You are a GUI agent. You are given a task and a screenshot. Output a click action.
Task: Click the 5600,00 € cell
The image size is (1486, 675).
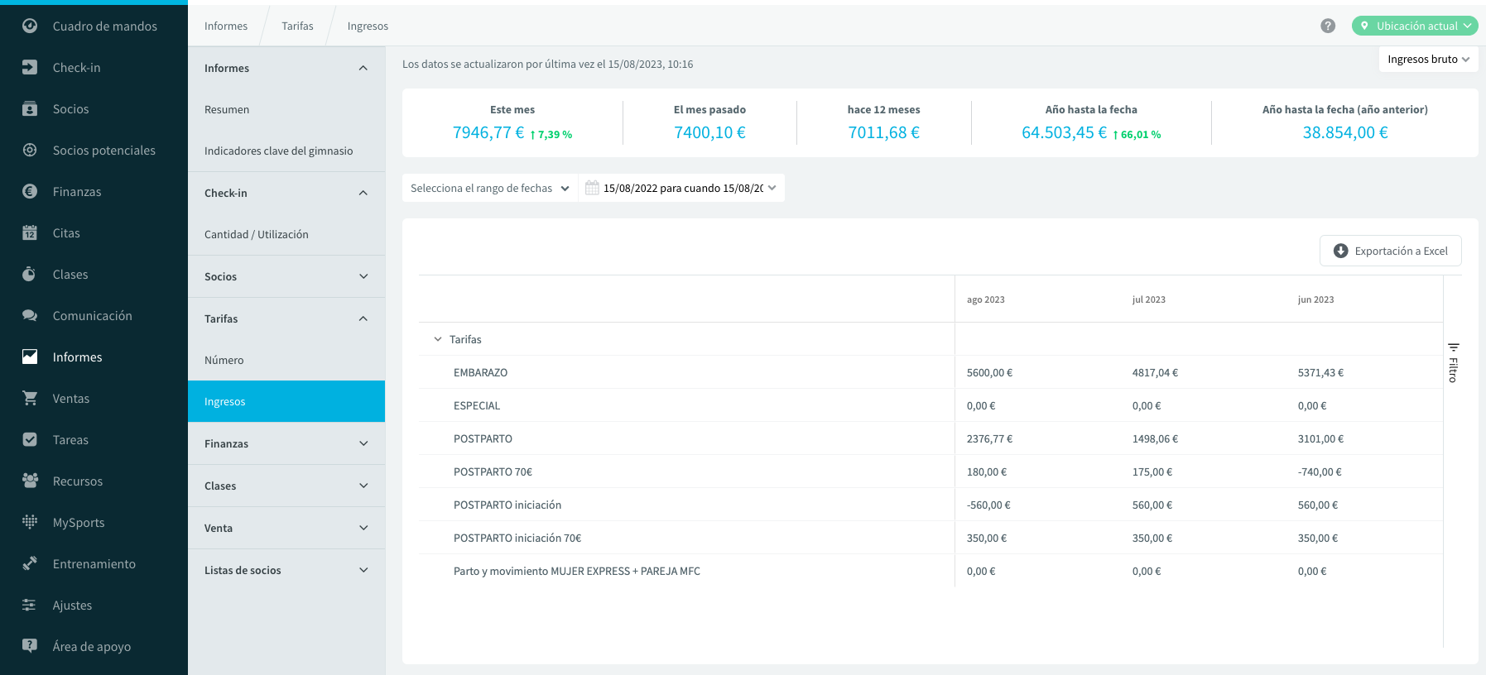(989, 372)
